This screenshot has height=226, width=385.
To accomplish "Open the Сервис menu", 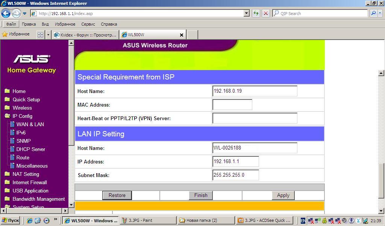I will click(x=88, y=24).
